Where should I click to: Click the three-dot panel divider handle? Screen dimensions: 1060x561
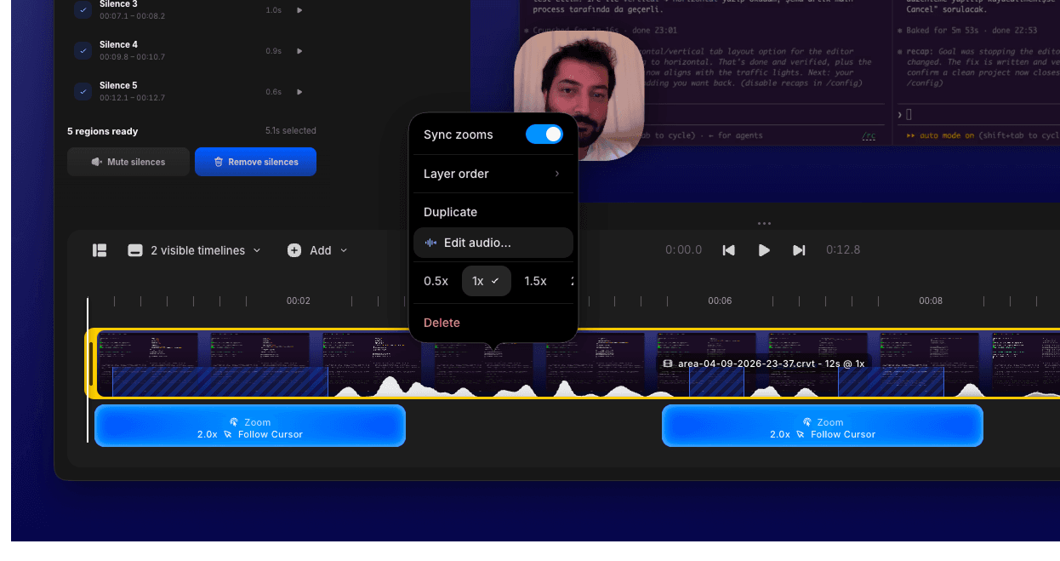pyautogui.click(x=764, y=224)
